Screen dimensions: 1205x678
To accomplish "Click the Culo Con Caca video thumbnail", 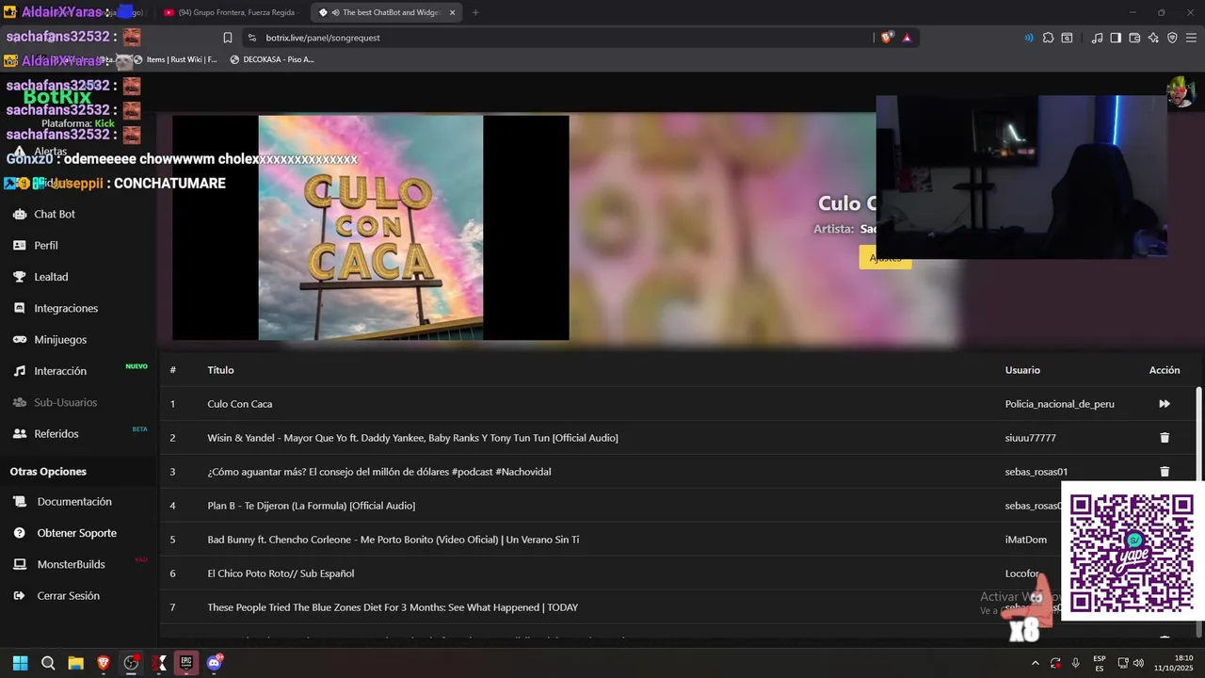I will 371,228.
